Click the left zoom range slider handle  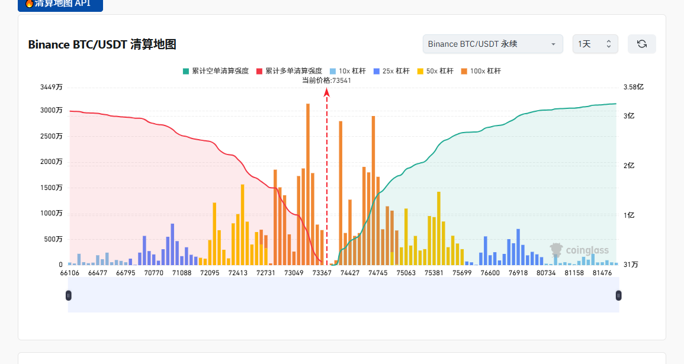pyautogui.click(x=69, y=295)
